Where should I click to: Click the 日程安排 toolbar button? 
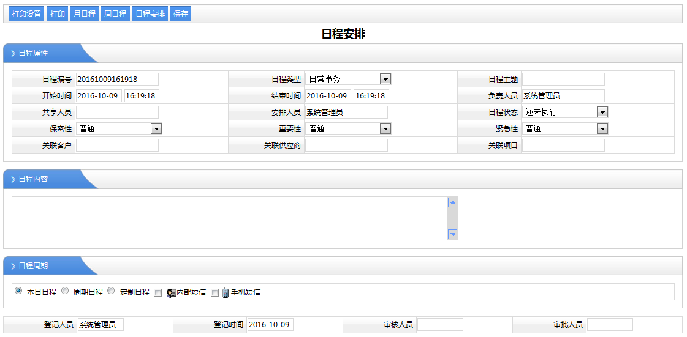(150, 13)
